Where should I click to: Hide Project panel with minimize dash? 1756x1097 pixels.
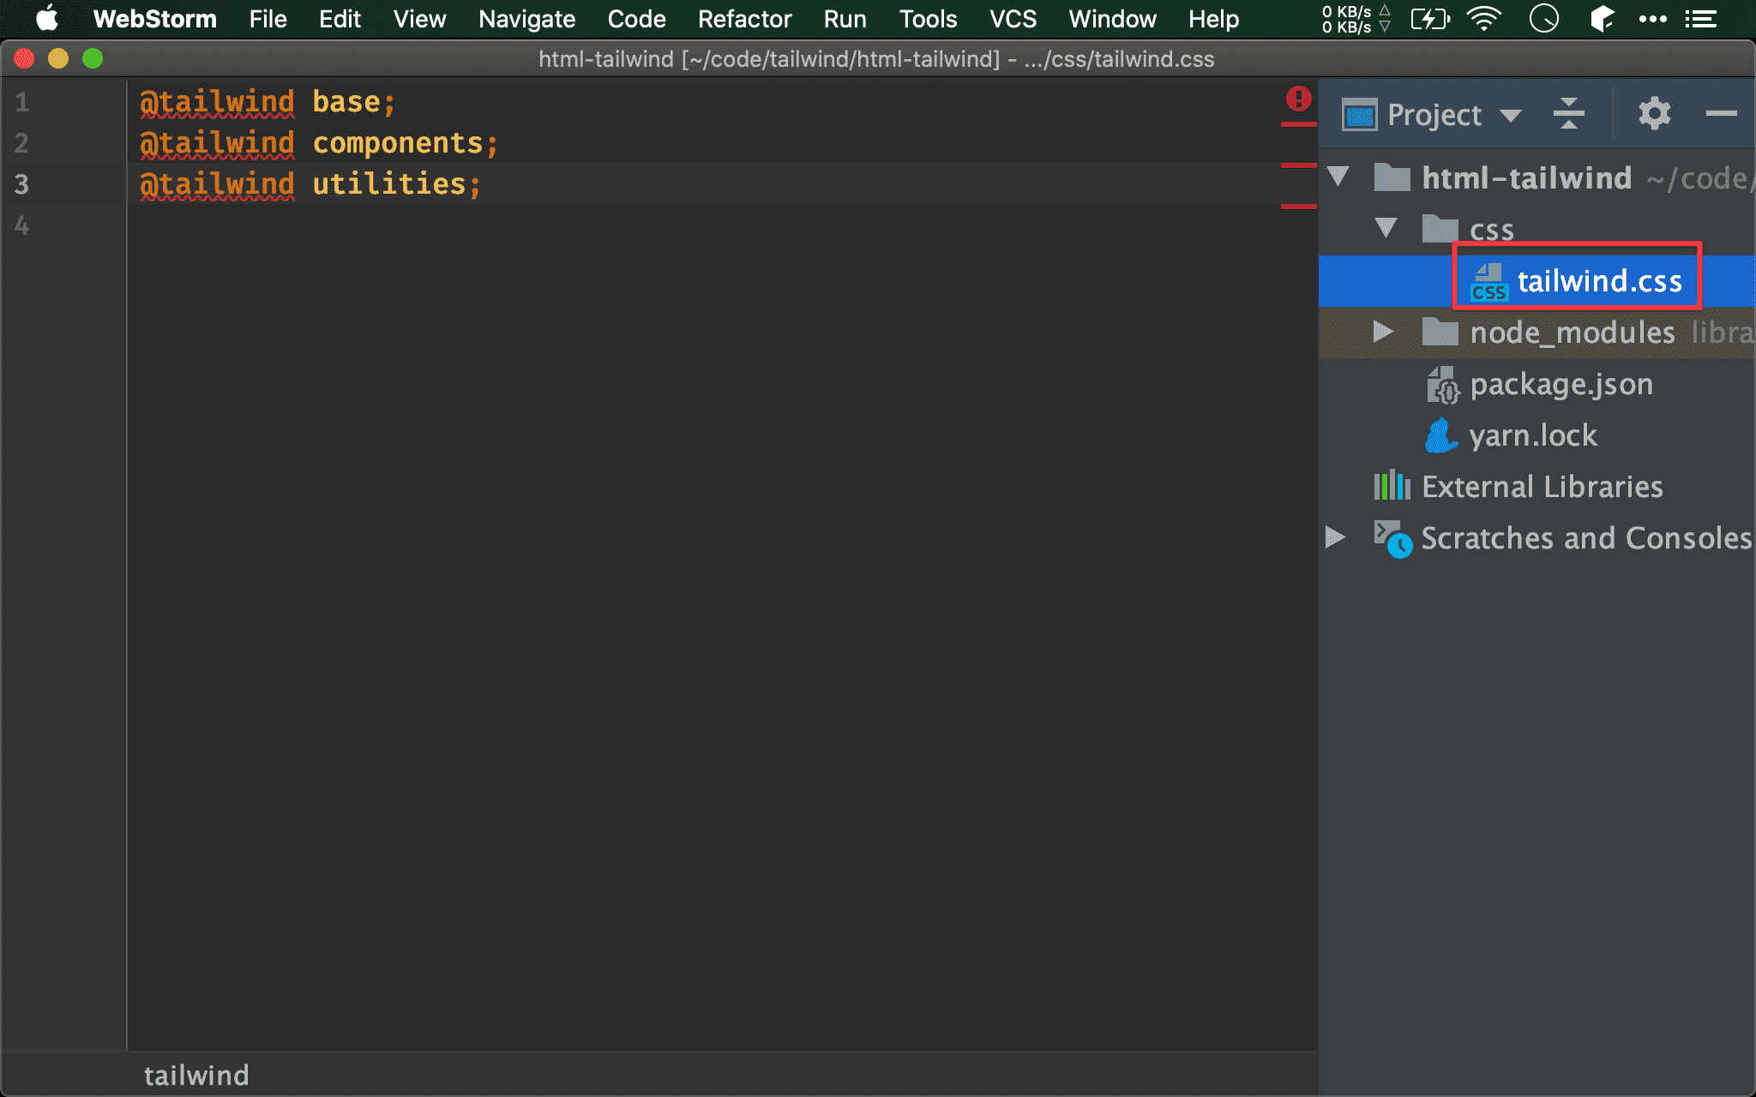click(x=1721, y=113)
